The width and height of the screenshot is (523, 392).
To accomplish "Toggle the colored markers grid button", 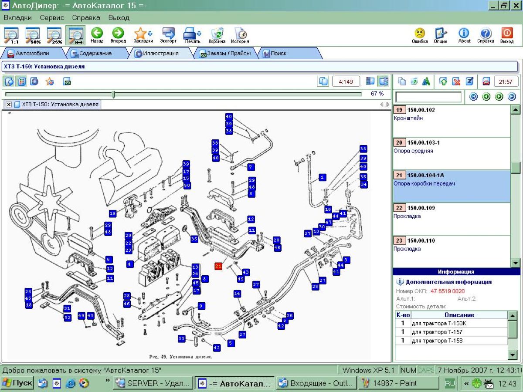I will 22,81.
